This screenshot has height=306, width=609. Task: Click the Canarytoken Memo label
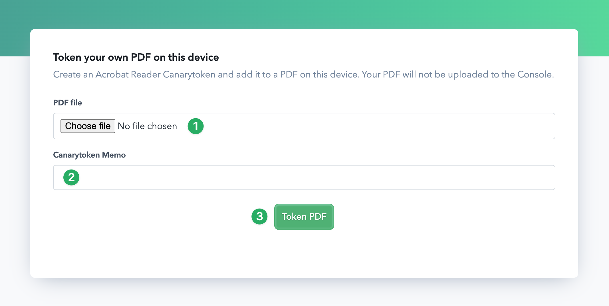point(89,155)
